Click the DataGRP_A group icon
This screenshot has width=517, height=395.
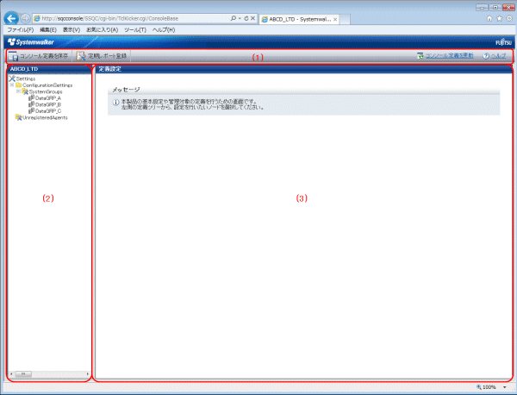(31, 98)
